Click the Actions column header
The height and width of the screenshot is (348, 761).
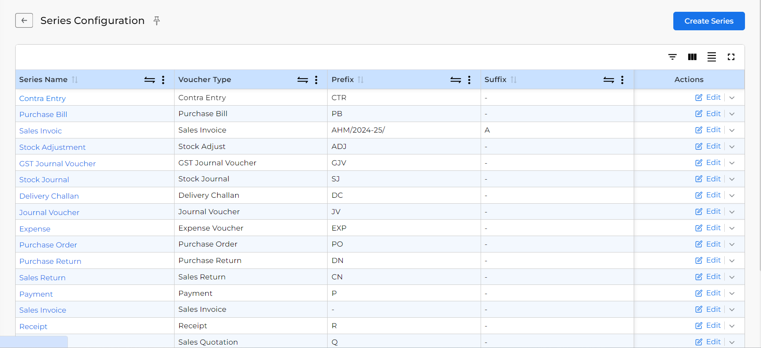689,80
